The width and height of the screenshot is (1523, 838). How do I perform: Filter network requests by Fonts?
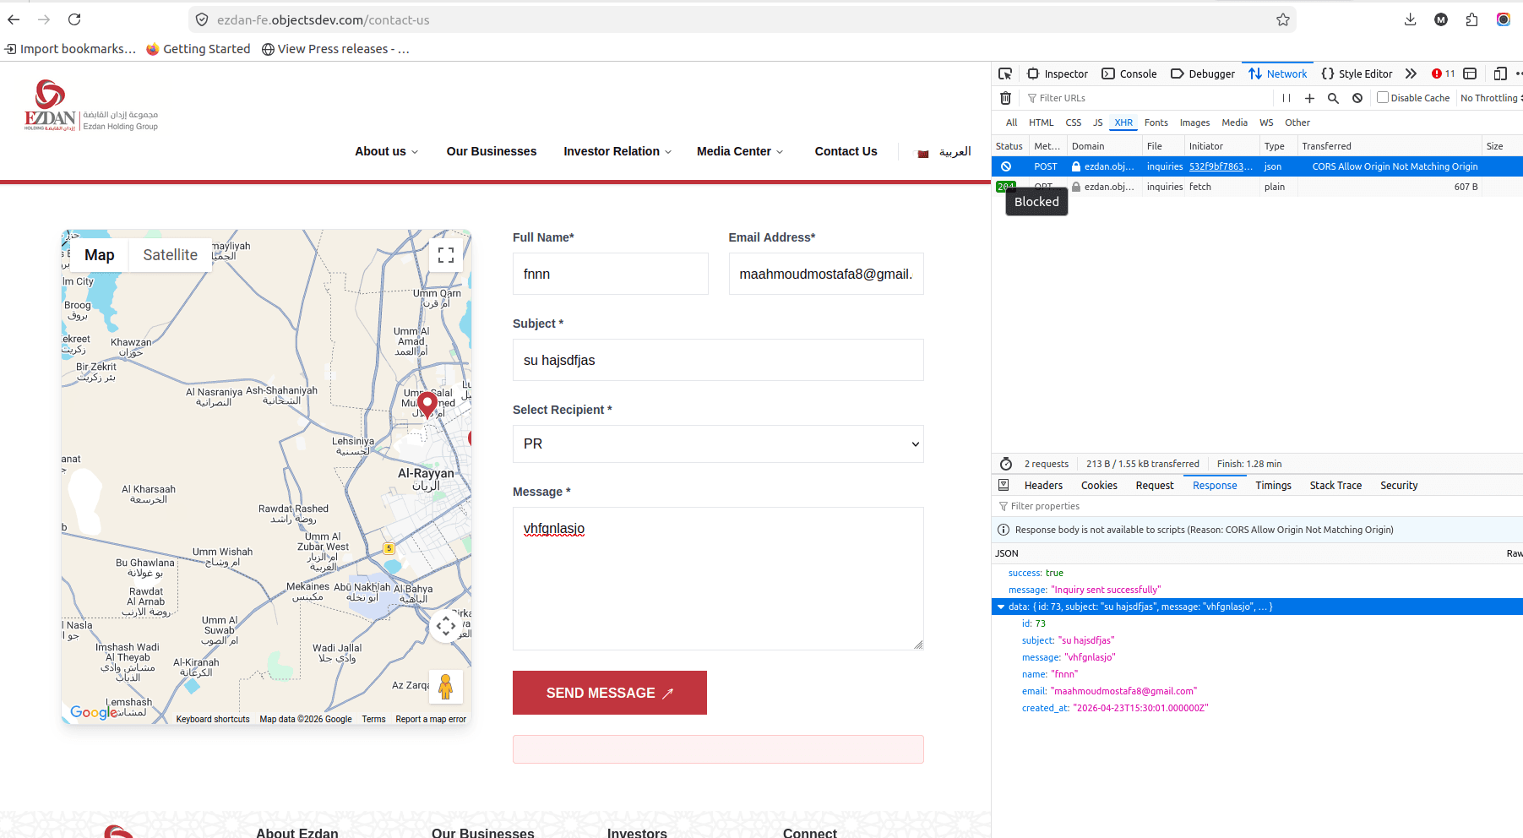[1156, 122]
